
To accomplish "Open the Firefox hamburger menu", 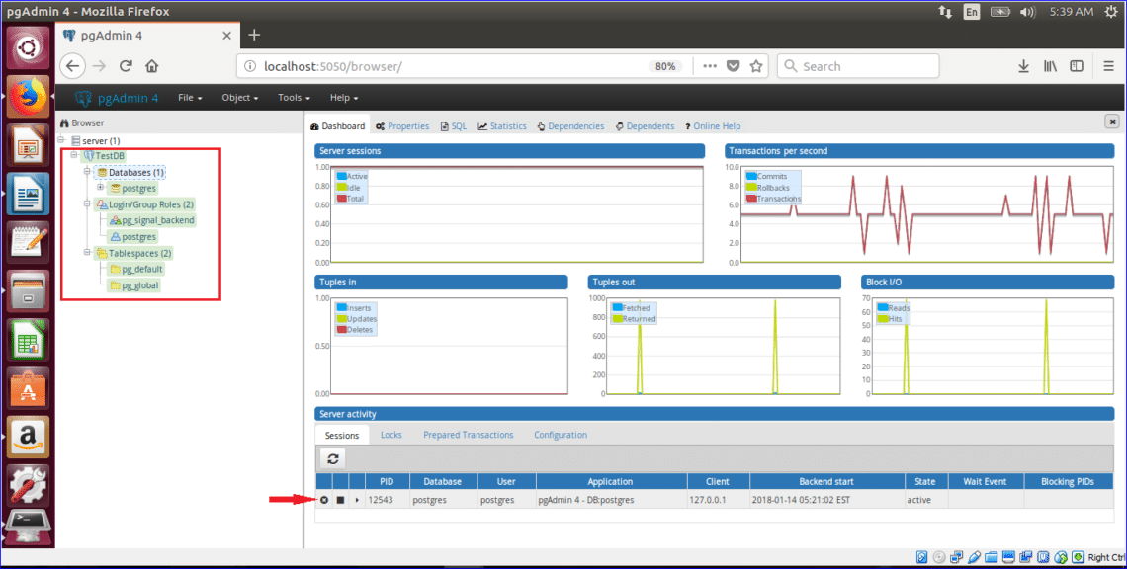I will (1109, 65).
